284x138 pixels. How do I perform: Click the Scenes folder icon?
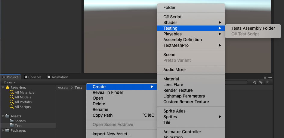coord(12,121)
